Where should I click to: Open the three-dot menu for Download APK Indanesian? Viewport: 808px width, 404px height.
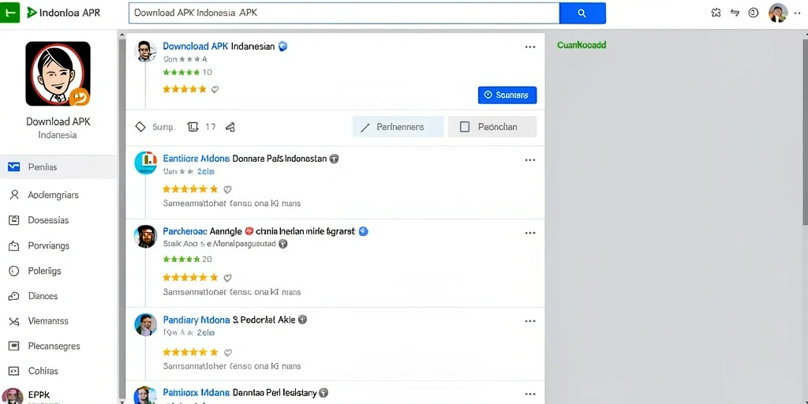[530, 47]
